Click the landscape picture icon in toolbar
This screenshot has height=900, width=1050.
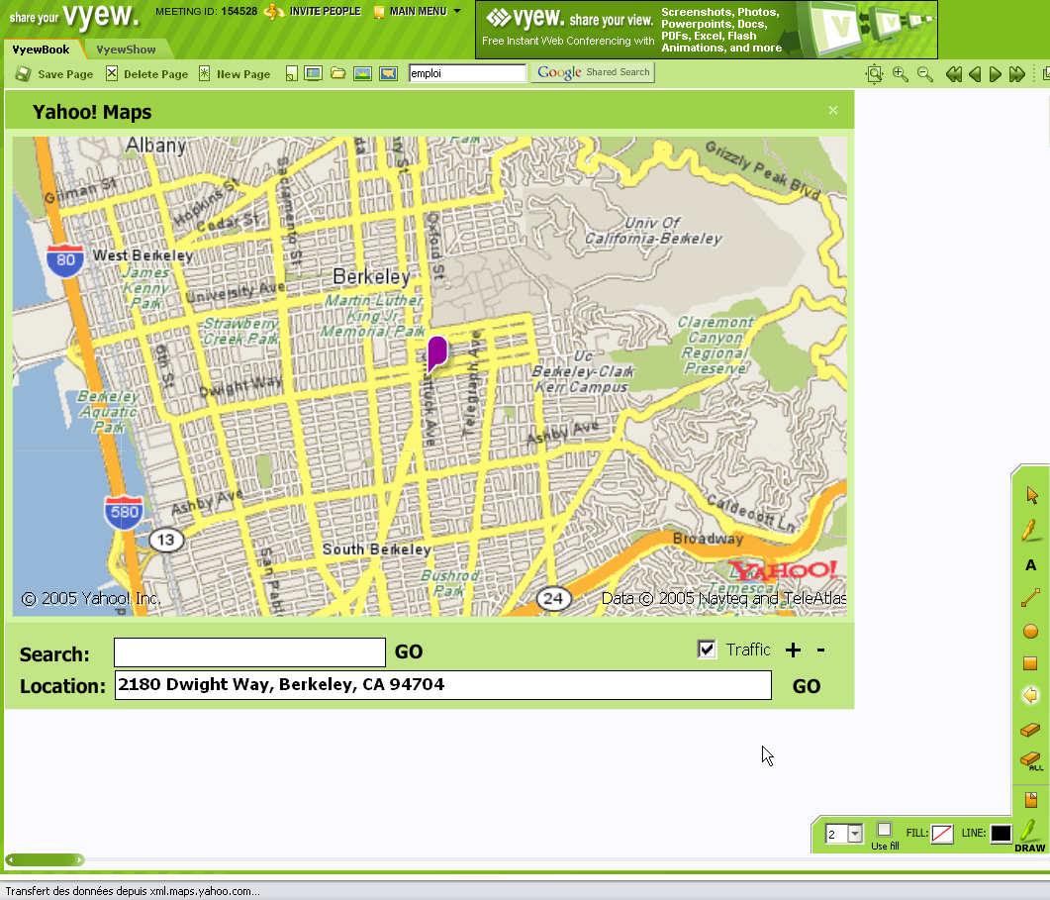click(x=363, y=73)
